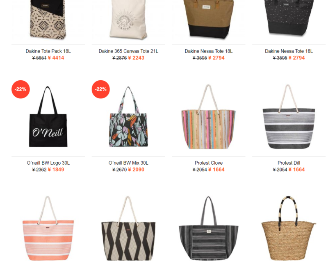This screenshot has height=261, width=328.
Task: View the dark grey striped tote image
Action: 209,228
